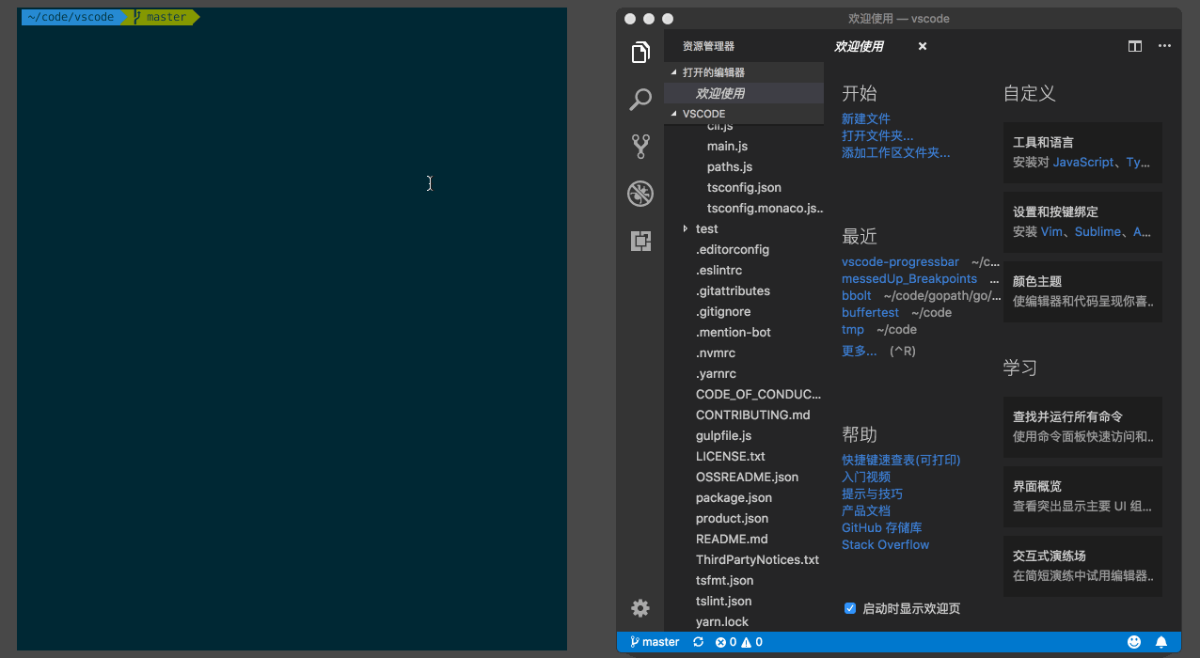Open the Extensions view icon
Viewport: 1200px width, 658px height.
pos(640,242)
